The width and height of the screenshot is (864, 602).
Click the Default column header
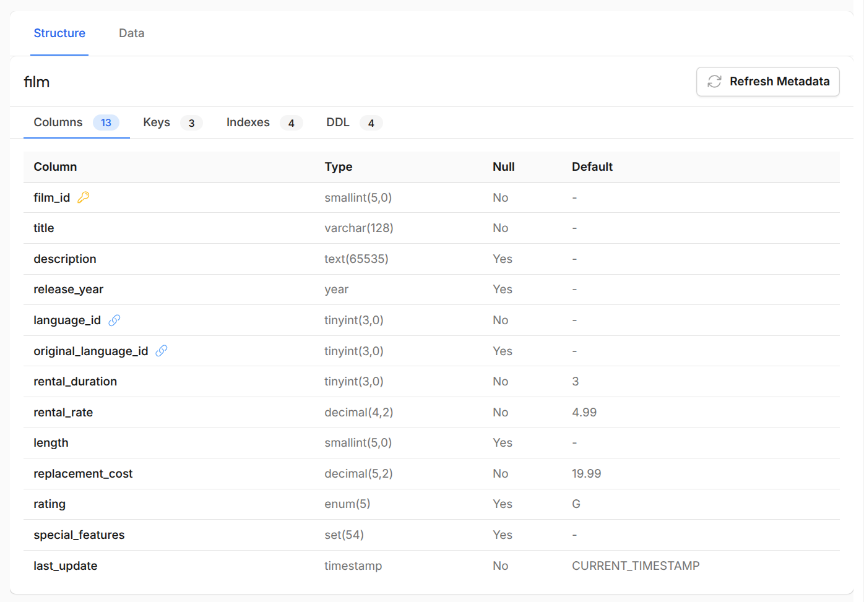pyautogui.click(x=592, y=166)
